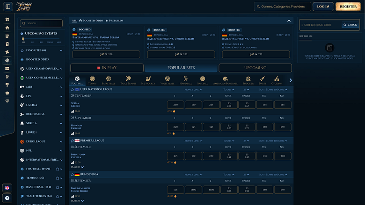Favorite Basketball (134) star in sidebar

[58, 187]
